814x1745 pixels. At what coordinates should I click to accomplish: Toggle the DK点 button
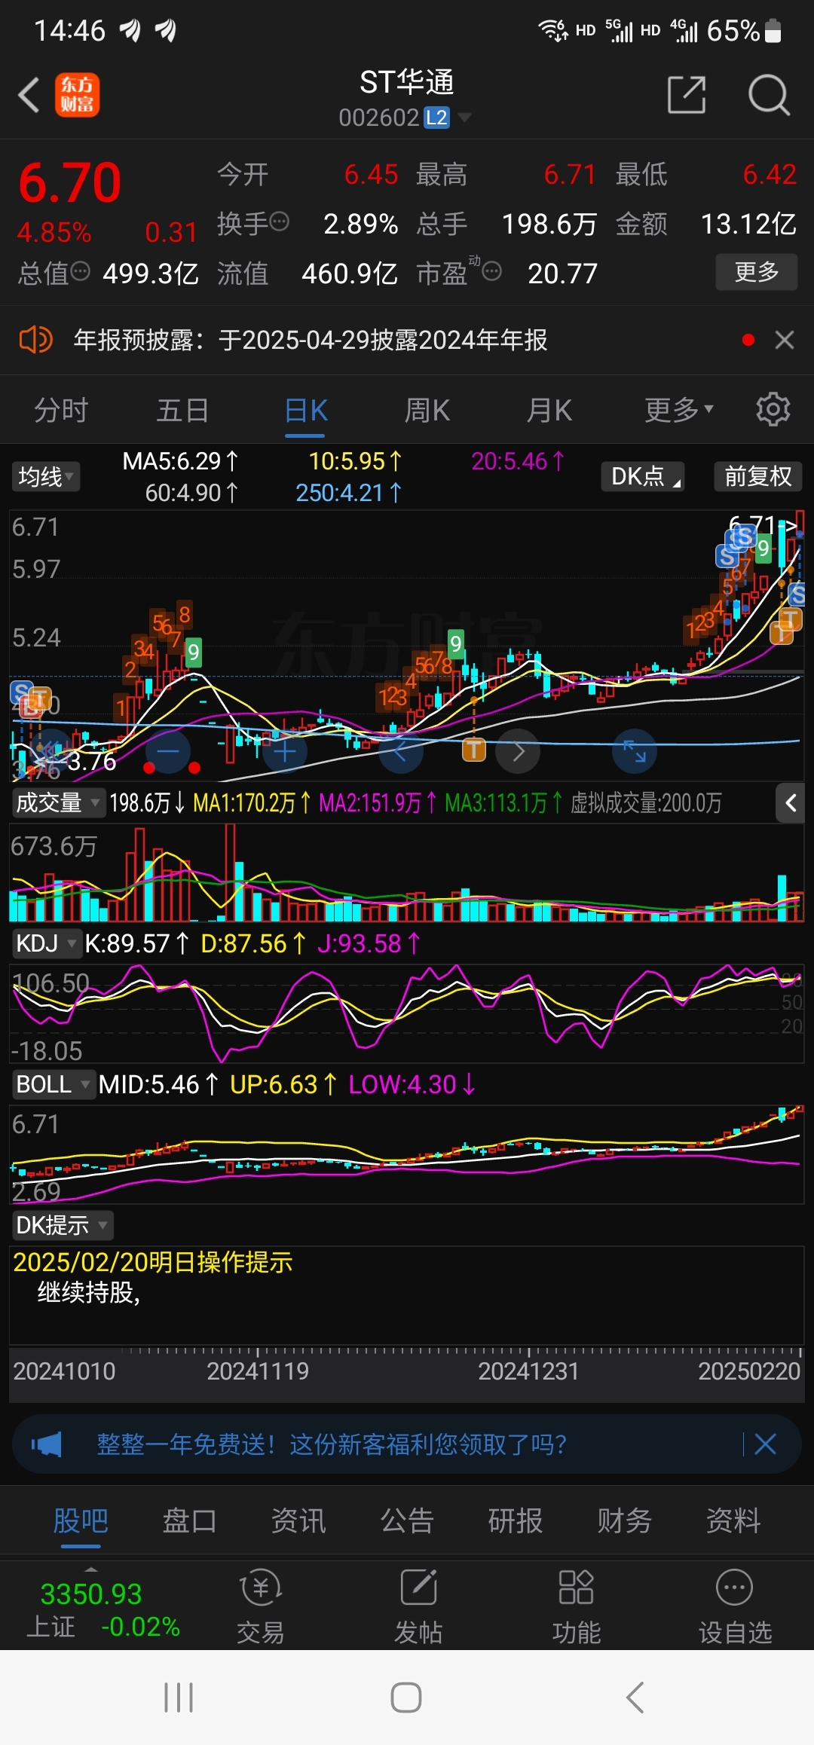coord(643,476)
